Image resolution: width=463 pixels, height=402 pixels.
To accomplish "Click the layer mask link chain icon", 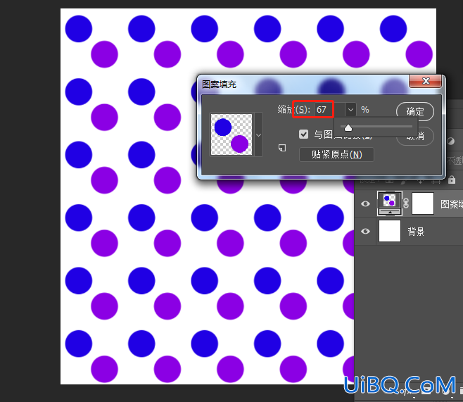I will point(406,203).
